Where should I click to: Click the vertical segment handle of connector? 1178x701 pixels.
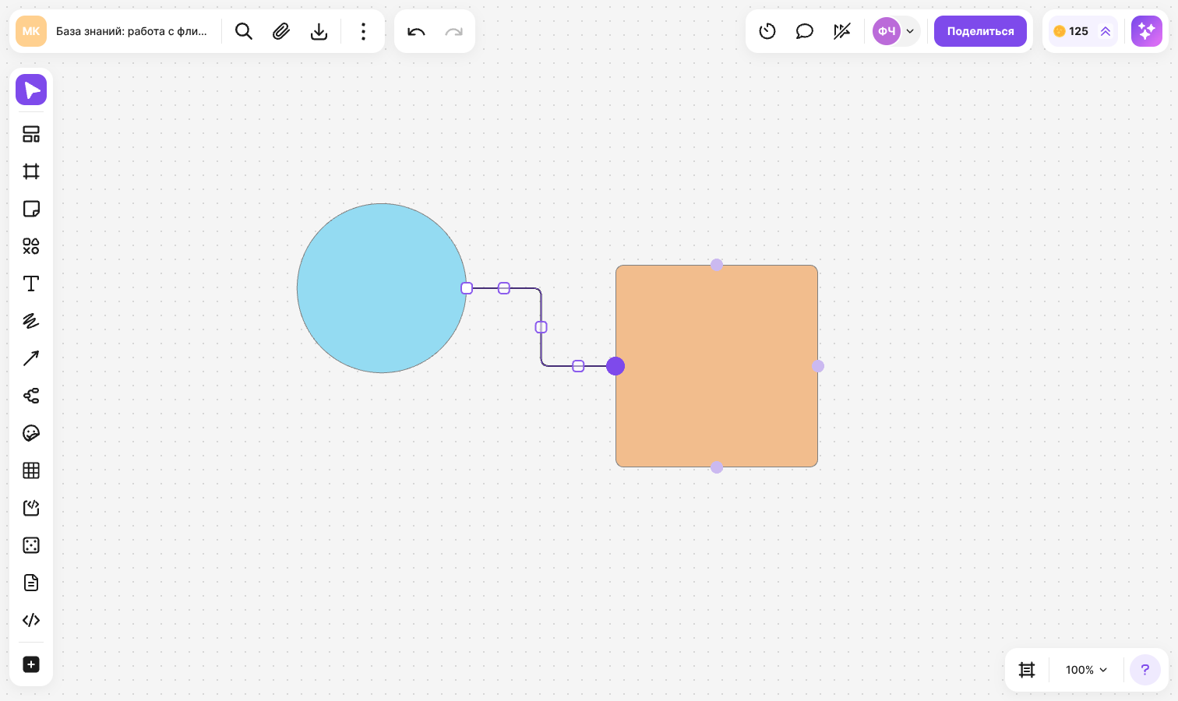pos(541,327)
